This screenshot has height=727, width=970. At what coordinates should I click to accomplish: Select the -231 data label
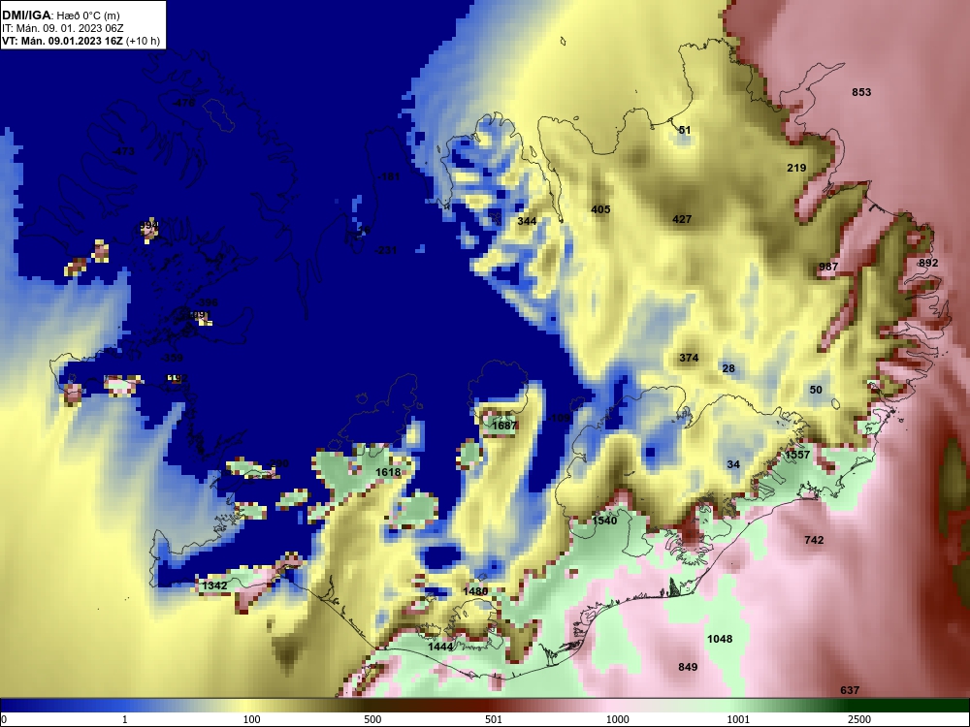(x=385, y=250)
